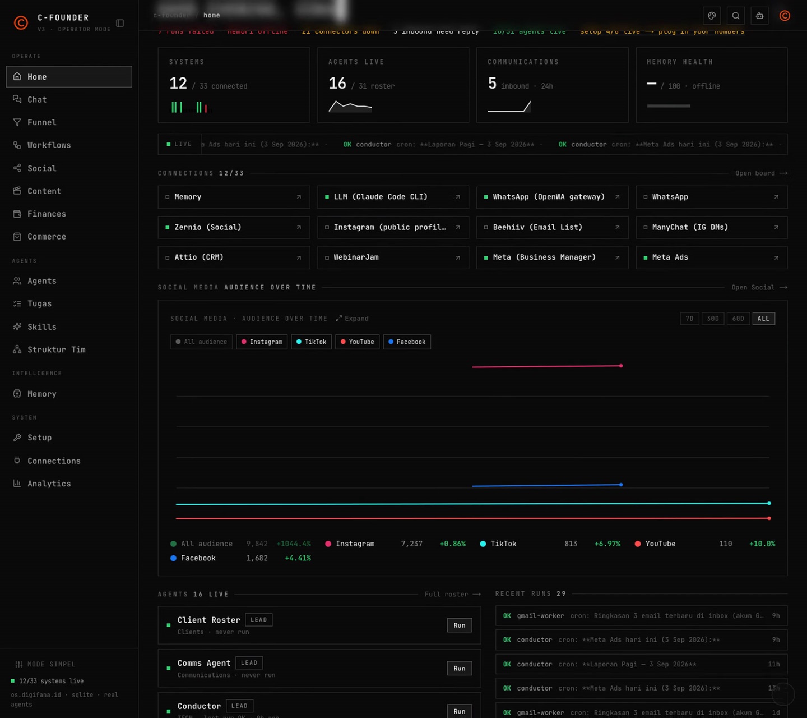Open arrow for the Attio (CRM) connection

click(299, 257)
